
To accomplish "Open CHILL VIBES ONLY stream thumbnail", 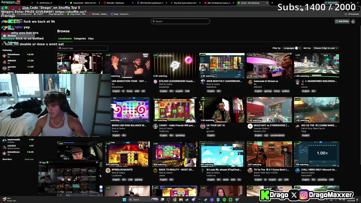I will [x=317, y=154].
